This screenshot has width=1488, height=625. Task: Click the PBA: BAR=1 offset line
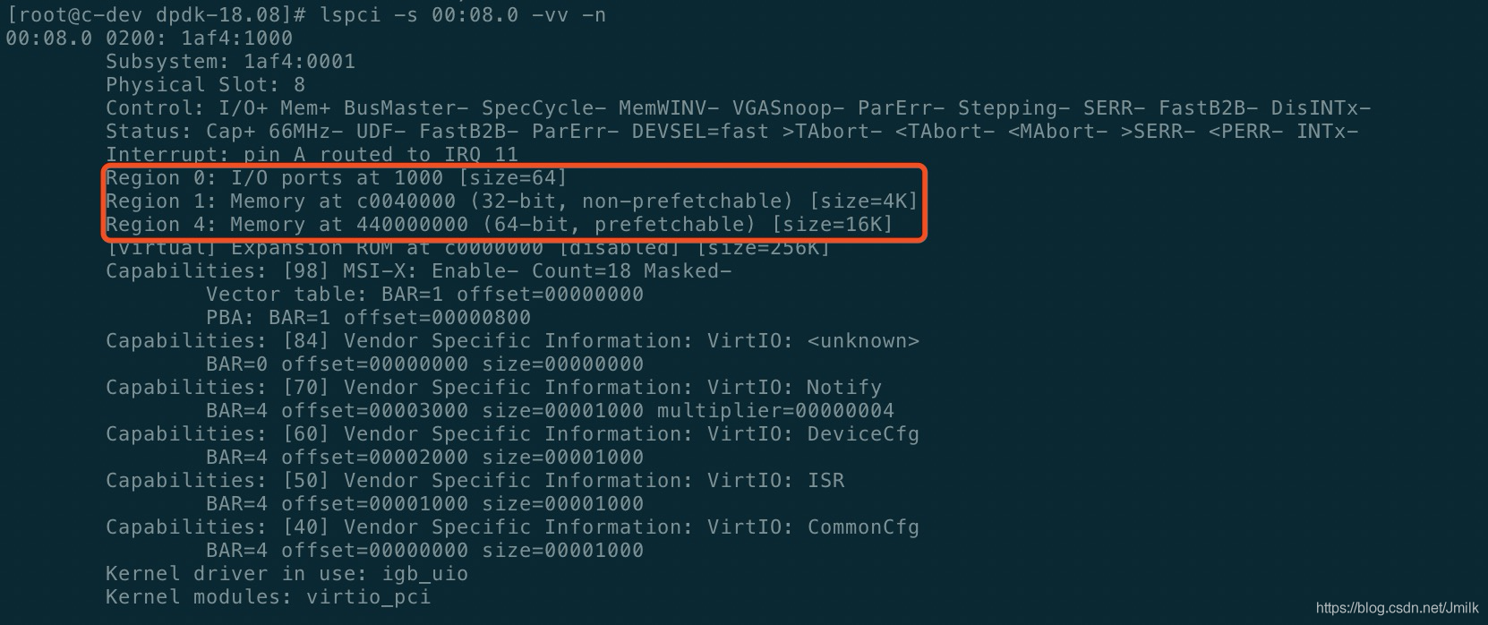[368, 318]
